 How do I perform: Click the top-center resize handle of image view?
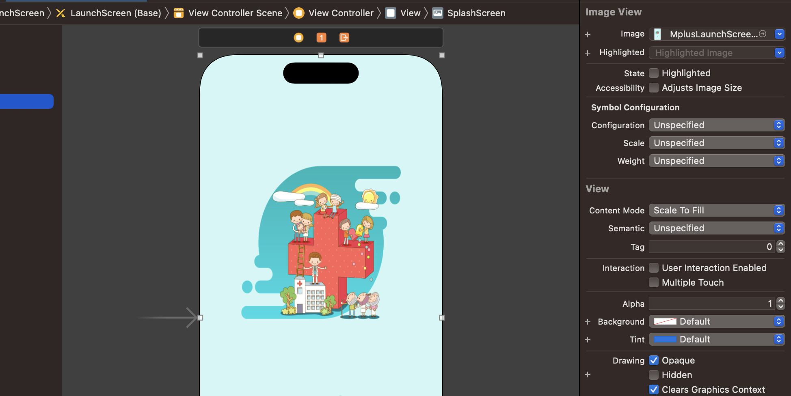321,55
